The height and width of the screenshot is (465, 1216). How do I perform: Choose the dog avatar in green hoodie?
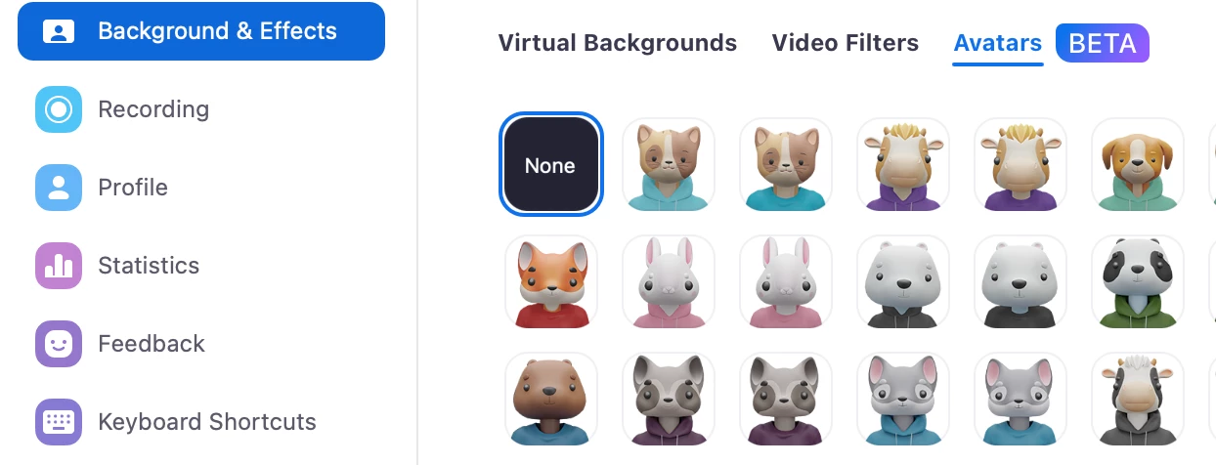click(x=1138, y=164)
